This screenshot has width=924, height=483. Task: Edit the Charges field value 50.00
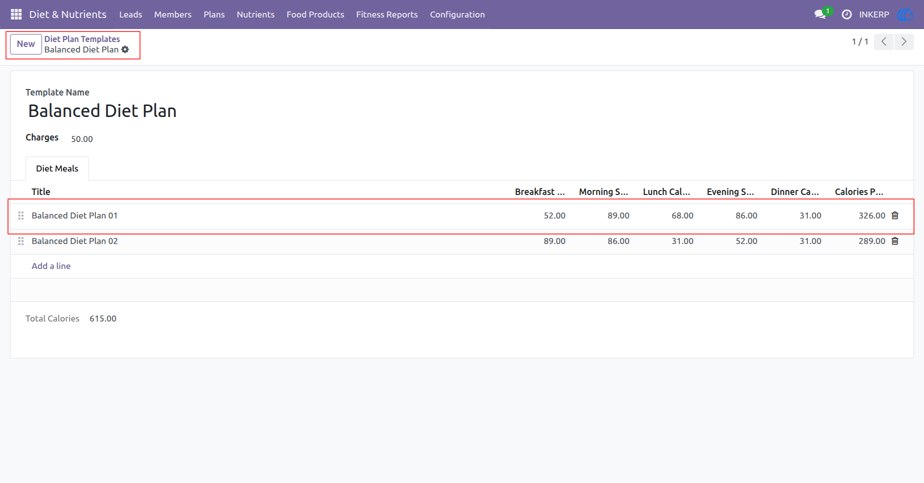click(x=82, y=139)
